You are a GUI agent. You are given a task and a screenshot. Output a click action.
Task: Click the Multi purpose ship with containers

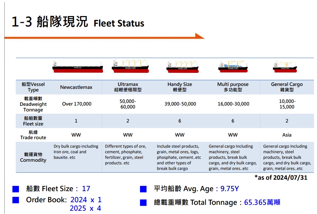coord(233,67)
